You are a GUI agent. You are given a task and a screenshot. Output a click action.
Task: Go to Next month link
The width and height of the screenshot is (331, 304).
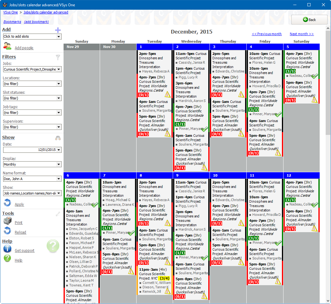tap(301, 34)
